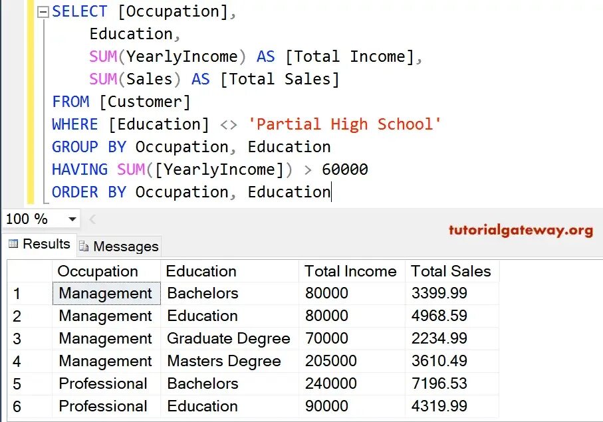Click the Education column header
Image resolution: width=603 pixels, height=422 pixels.
(229, 271)
